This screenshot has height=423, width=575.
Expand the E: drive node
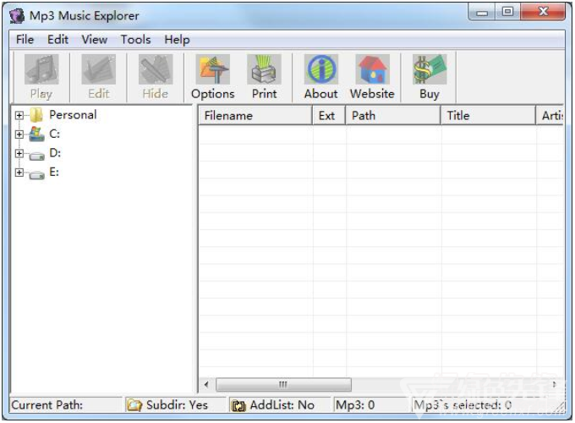[19, 173]
